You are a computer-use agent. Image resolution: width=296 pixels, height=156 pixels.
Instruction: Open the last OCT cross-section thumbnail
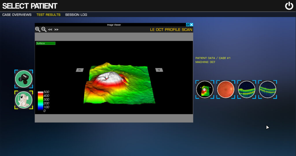(267, 89)
